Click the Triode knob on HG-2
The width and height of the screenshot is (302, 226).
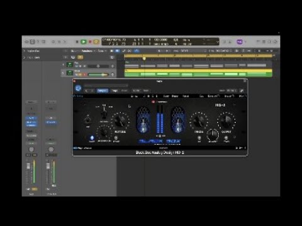199,121
